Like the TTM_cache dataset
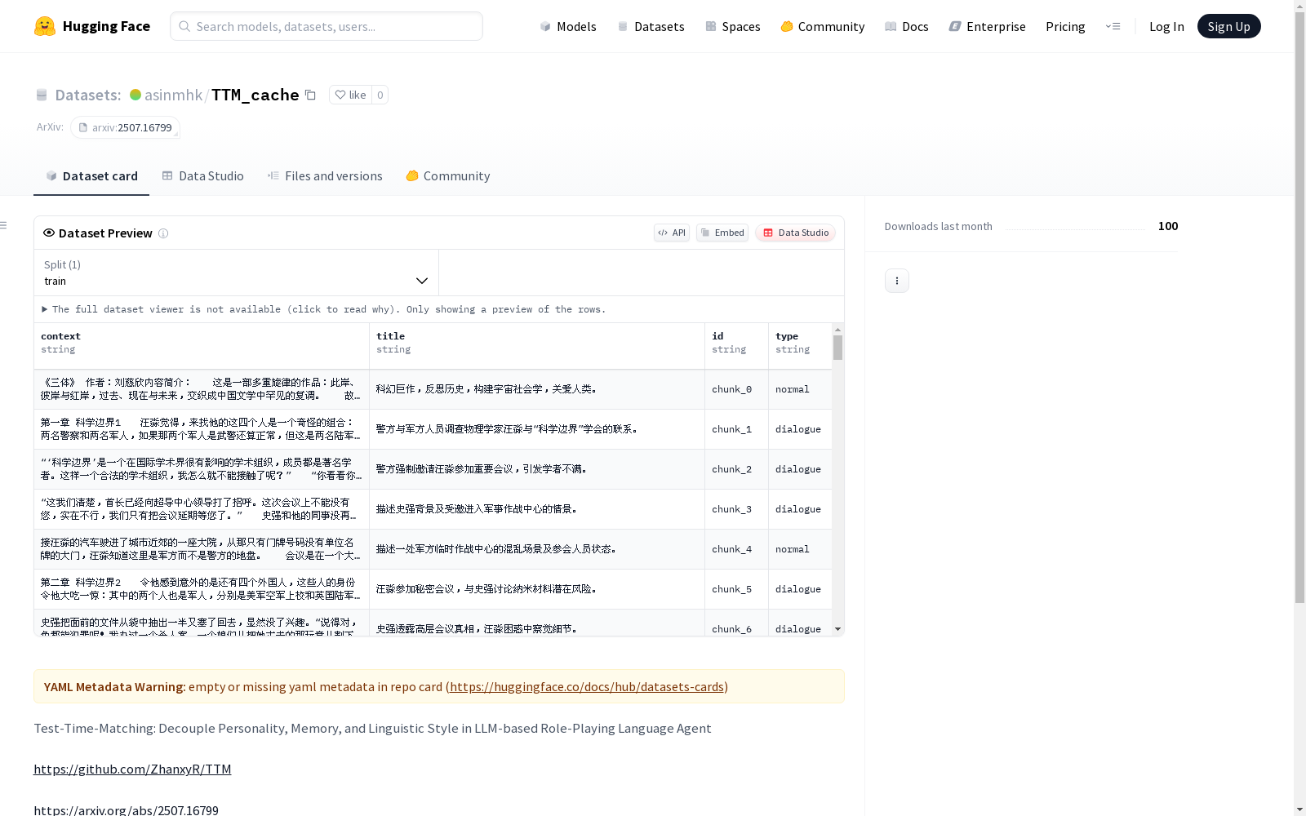This screenshot has width=1306, height=816. [351, 95]
